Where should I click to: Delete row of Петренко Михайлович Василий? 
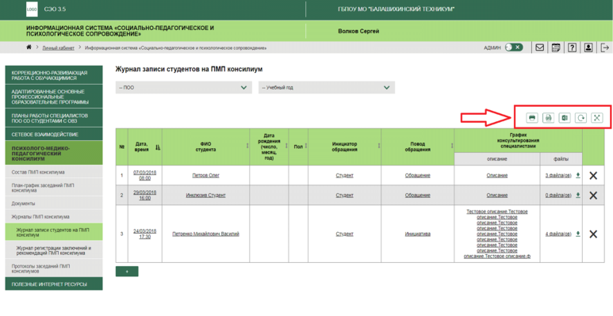593,234
